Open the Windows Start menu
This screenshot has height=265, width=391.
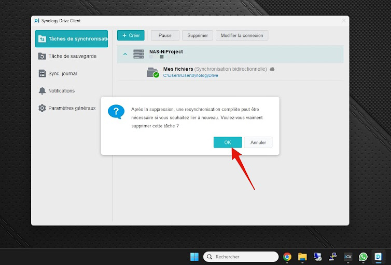click(x=194, y=257)
